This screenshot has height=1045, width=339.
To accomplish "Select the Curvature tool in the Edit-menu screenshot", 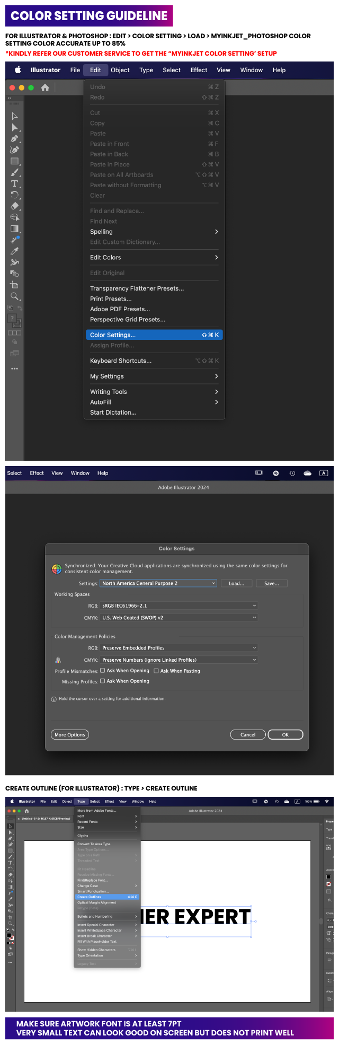I will pos(15,150).
